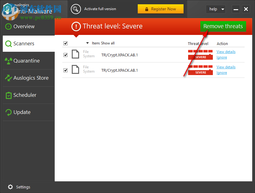This screenshot has width=255, height=193.
Task: View details of the first detected threat
Action: tap(226, 51)
